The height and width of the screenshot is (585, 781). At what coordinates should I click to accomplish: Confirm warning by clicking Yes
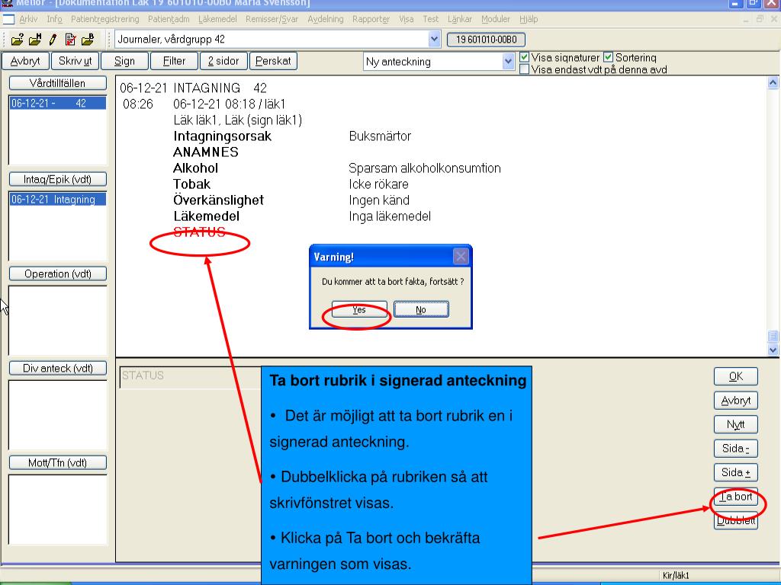tap(359, 309)
